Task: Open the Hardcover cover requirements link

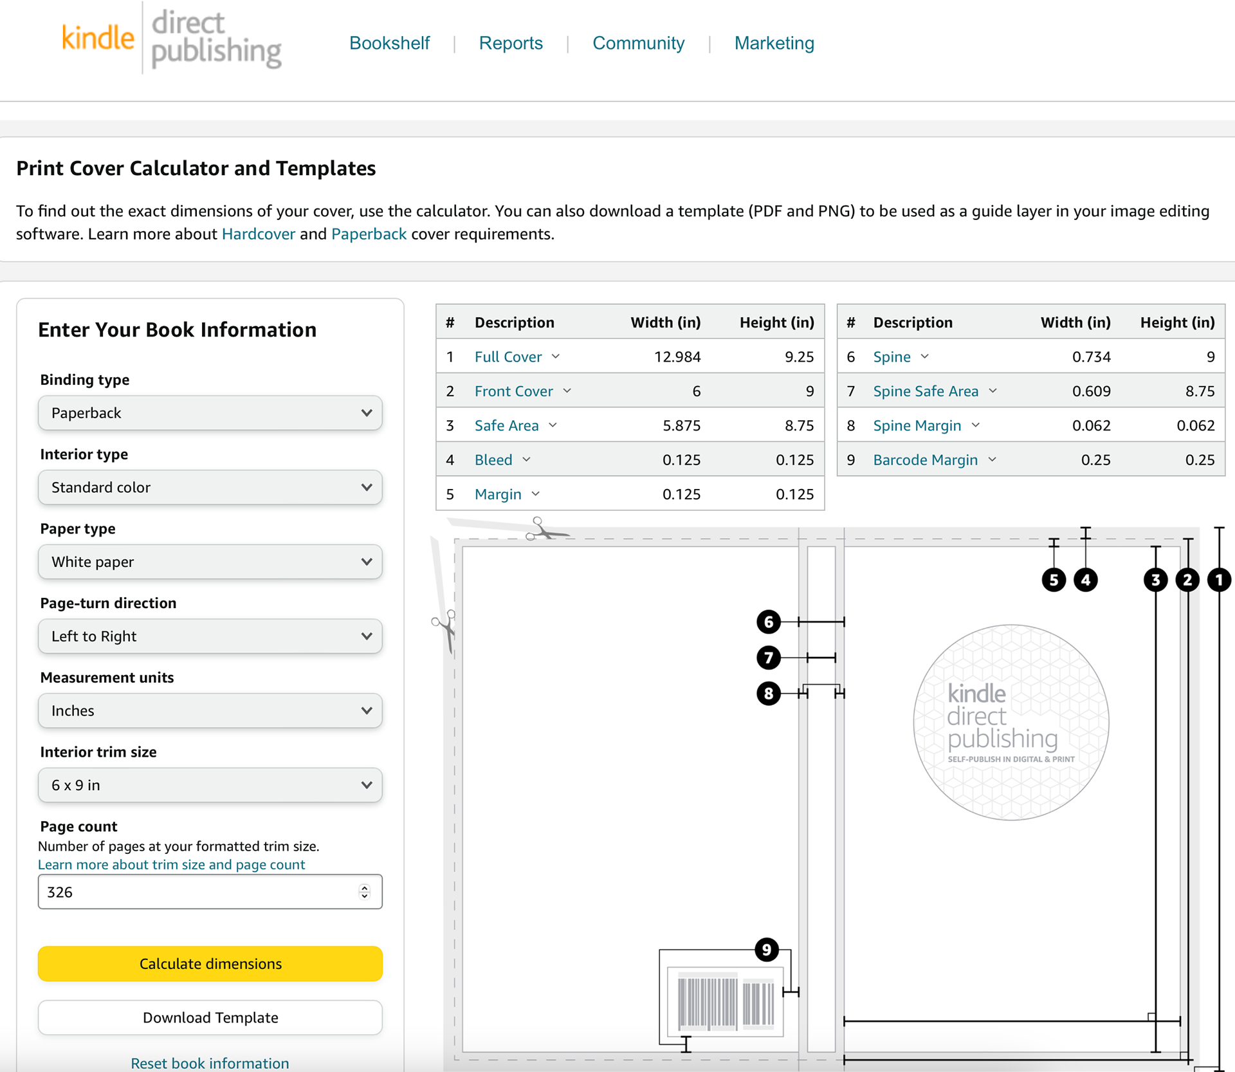Action: click(x=259, y=234)
